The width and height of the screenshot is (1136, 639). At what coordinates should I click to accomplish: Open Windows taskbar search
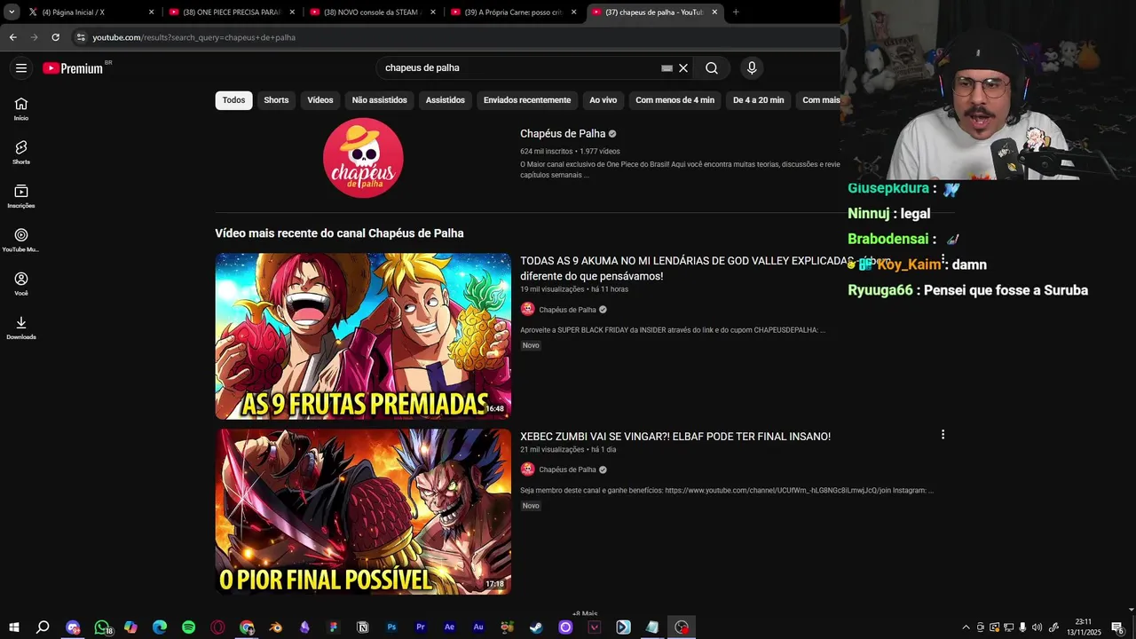(x=43, y=627)
